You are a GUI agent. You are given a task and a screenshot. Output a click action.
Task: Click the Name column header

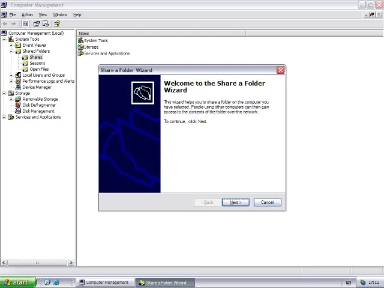point(161,34)
